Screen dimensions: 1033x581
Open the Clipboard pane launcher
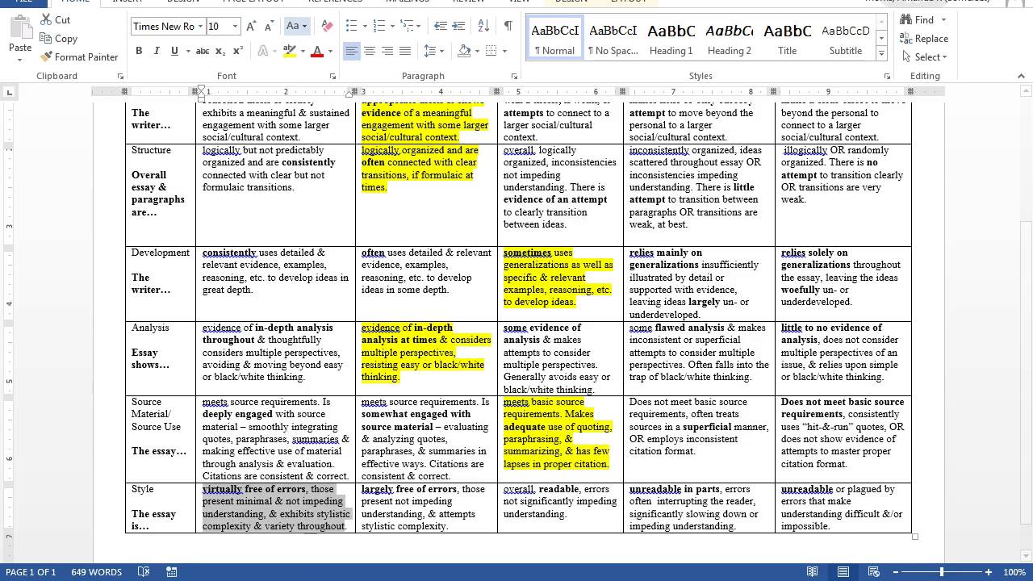tap(121, 77)
